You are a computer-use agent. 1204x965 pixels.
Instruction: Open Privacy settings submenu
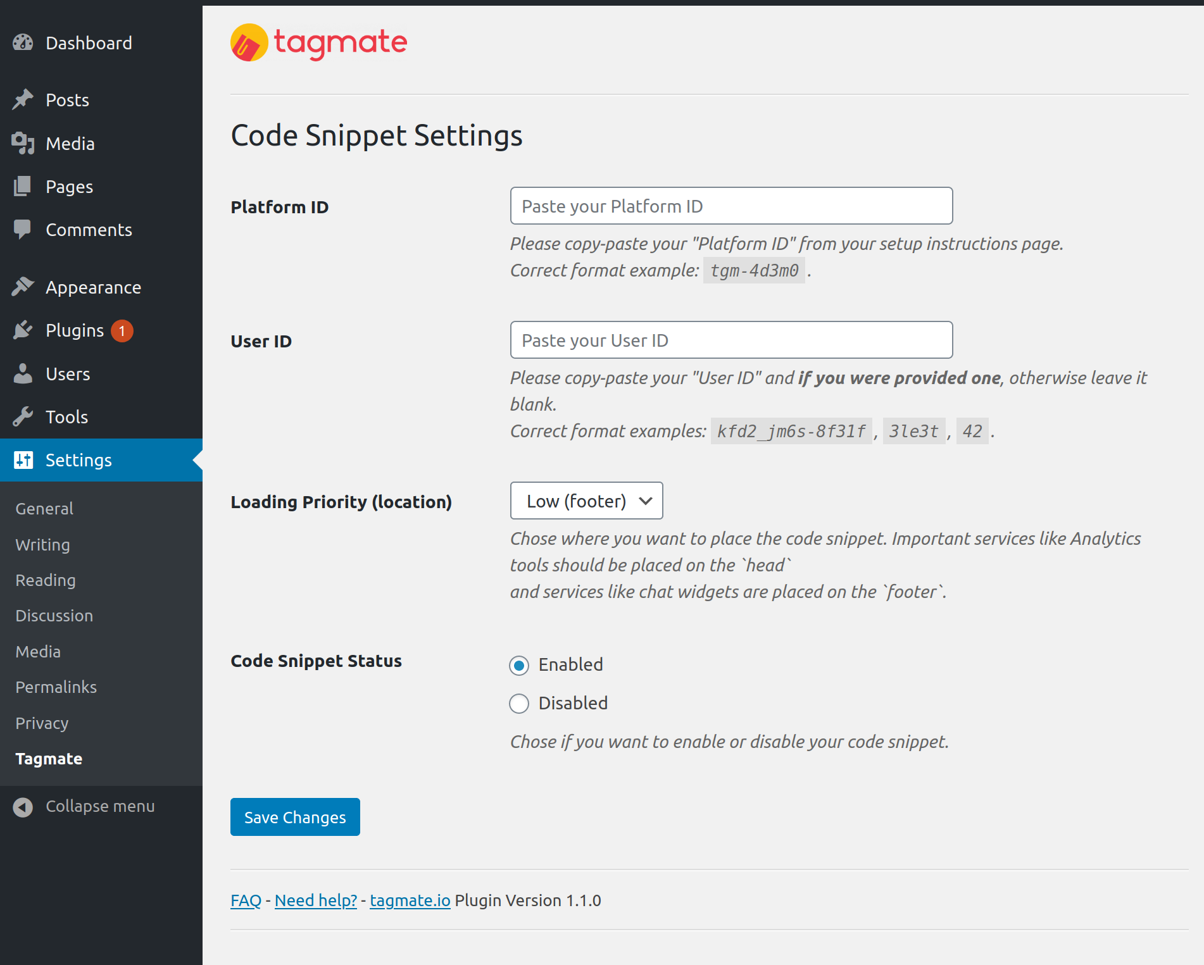click(x=42, y=723)
